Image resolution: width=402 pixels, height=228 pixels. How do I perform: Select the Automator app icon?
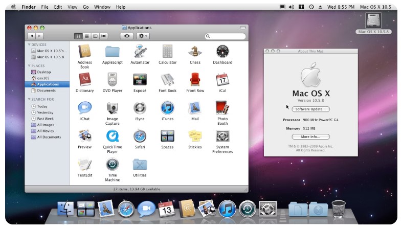(x=140, y=51)
